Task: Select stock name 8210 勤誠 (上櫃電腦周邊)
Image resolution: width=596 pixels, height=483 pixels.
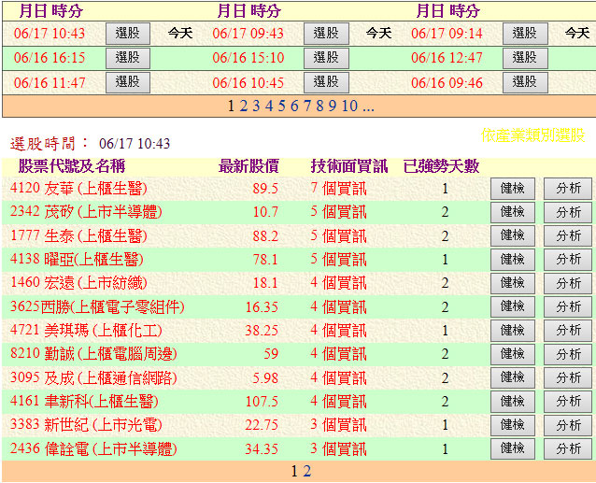Action: point(93,354)
